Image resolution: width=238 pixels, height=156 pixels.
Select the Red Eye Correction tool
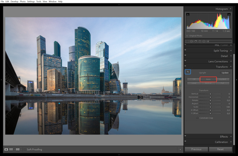[196, 41]
